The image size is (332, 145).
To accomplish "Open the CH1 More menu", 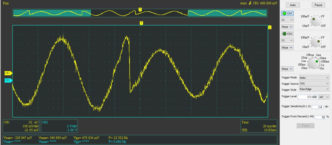I will [287, 27].
